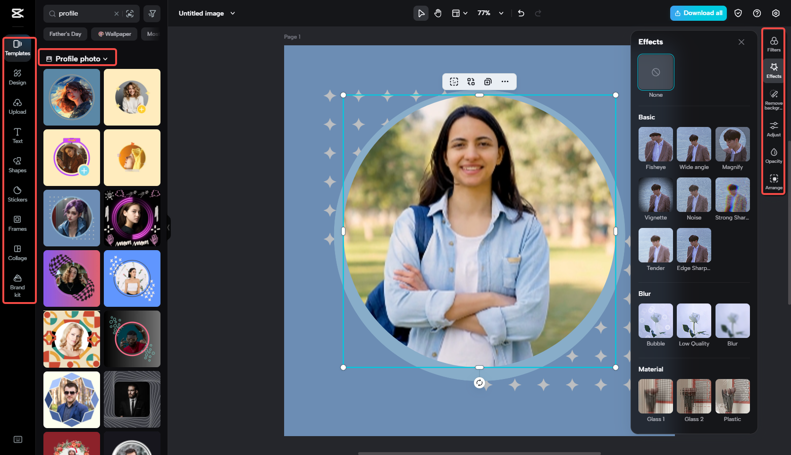Open the Collage sidebar panel
The image size is (791, 455).
point(17,253)
